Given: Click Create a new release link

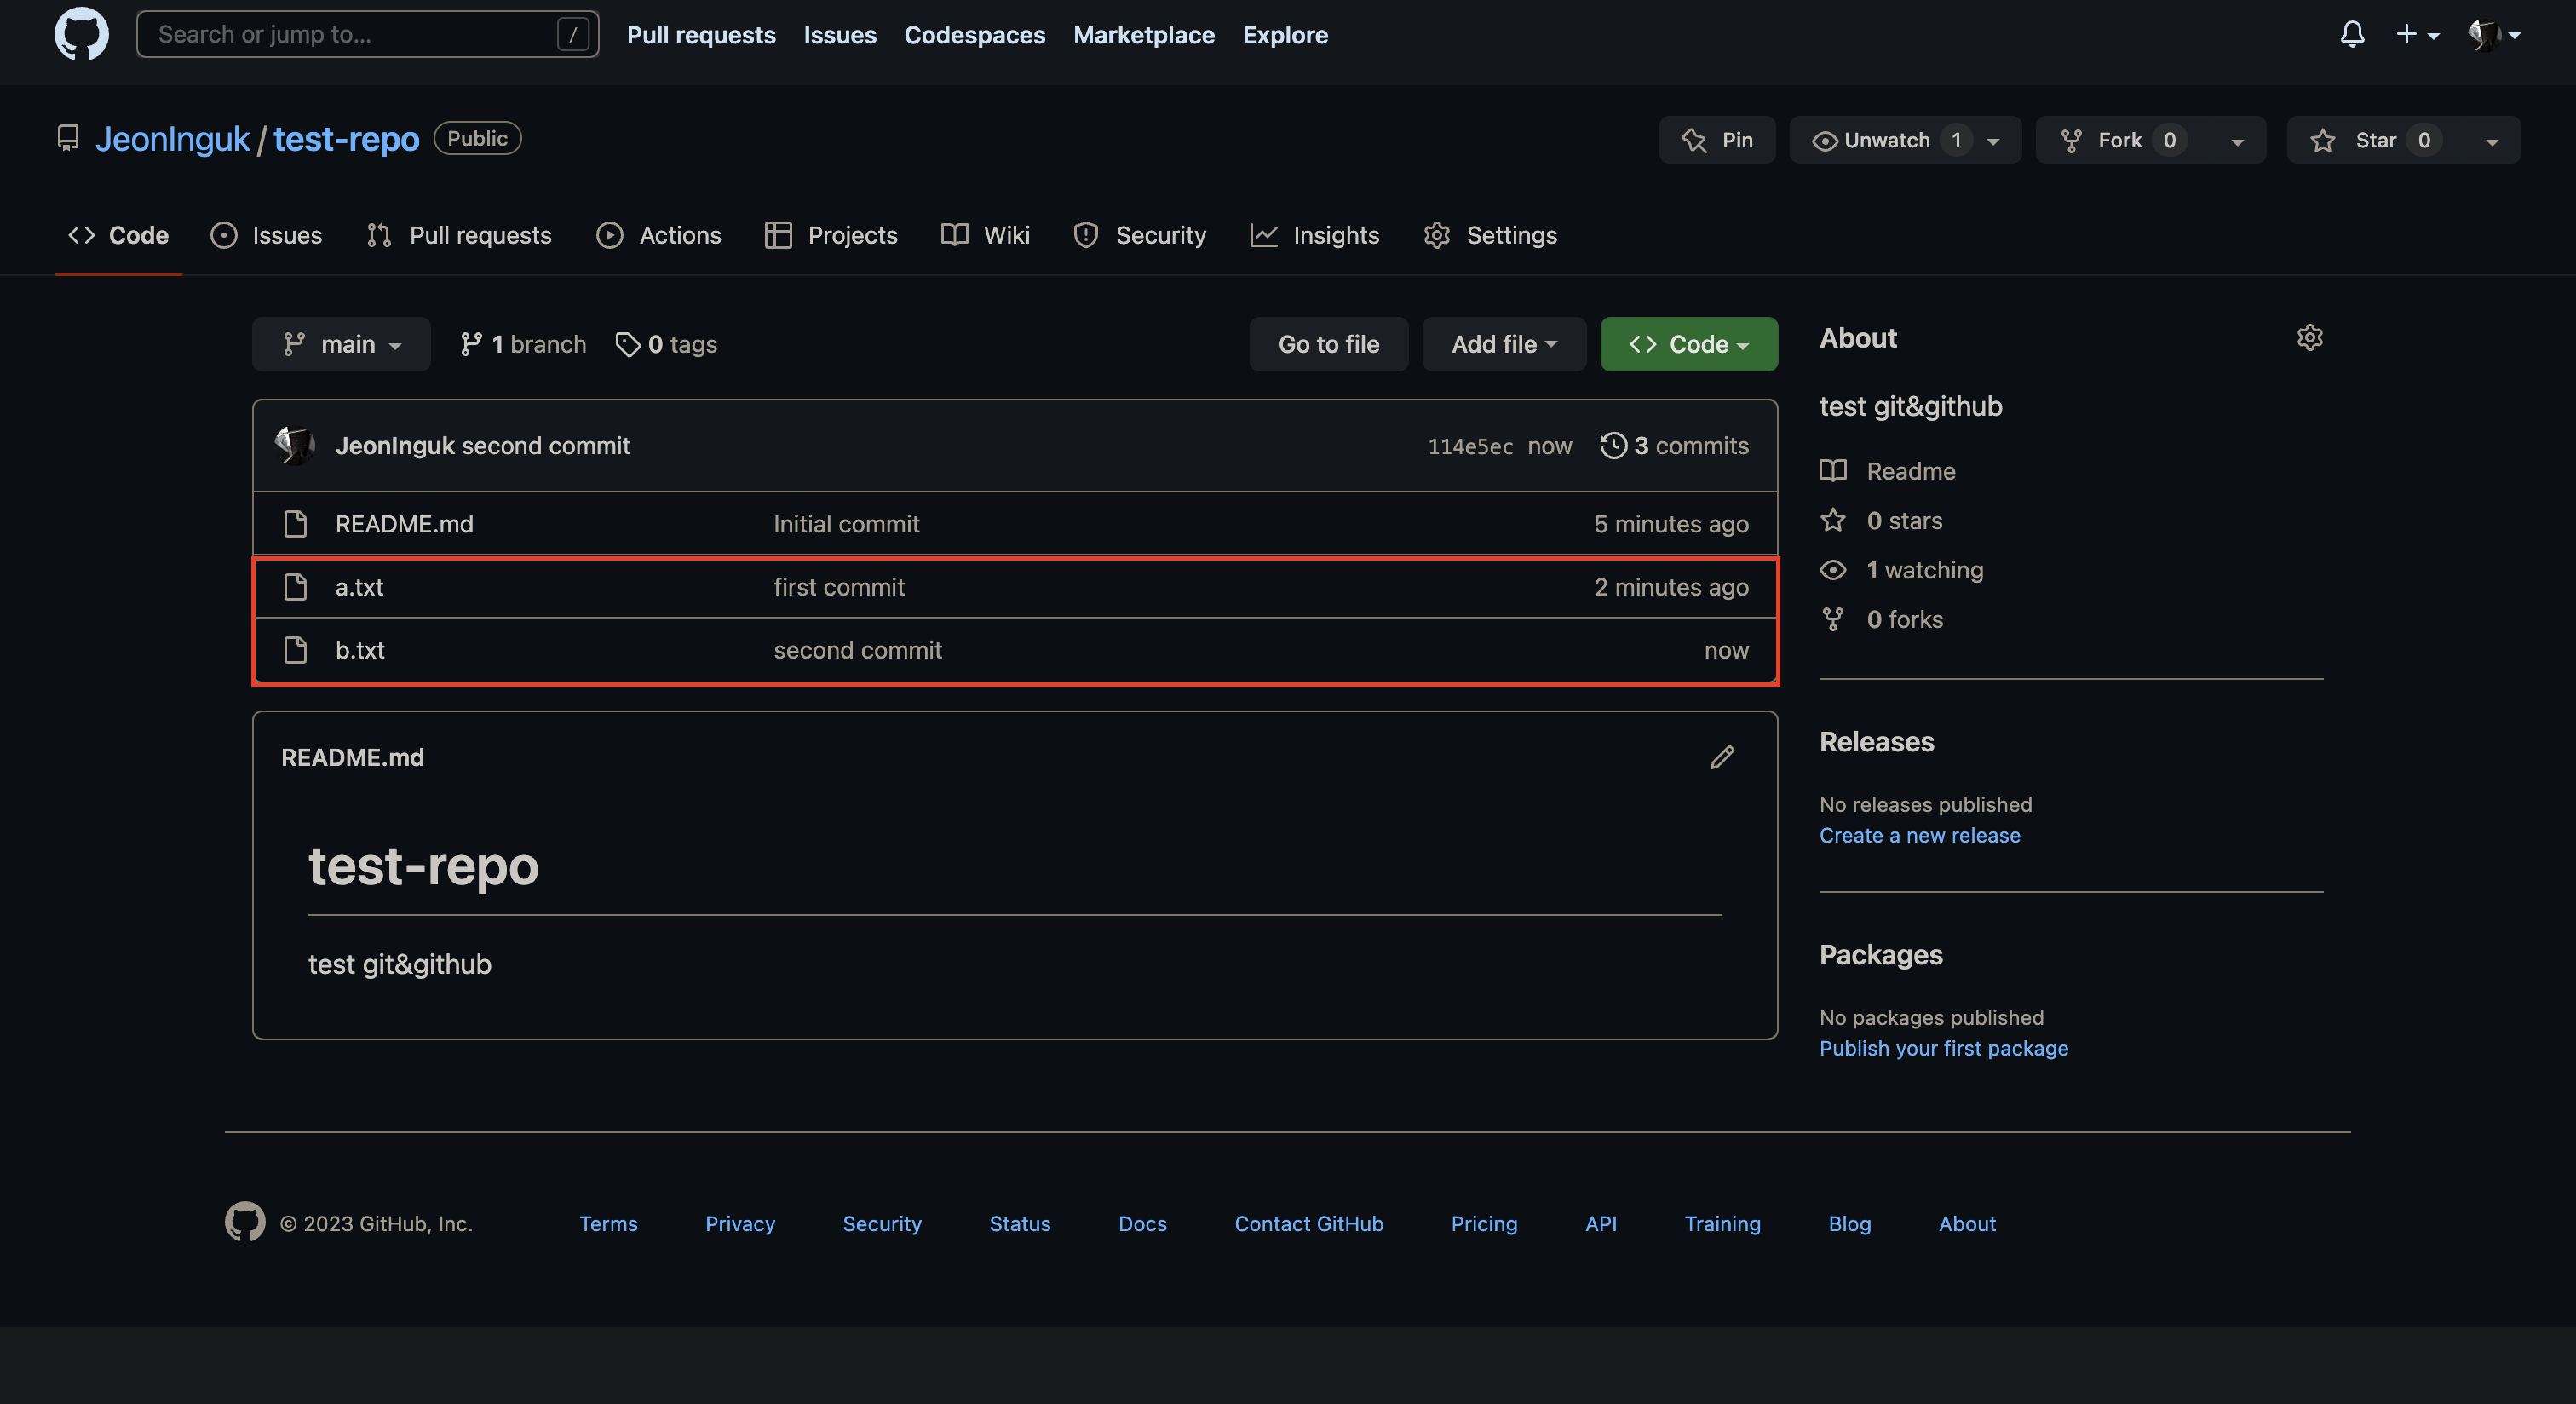Looking at the screenshot, I should 1919,835.
